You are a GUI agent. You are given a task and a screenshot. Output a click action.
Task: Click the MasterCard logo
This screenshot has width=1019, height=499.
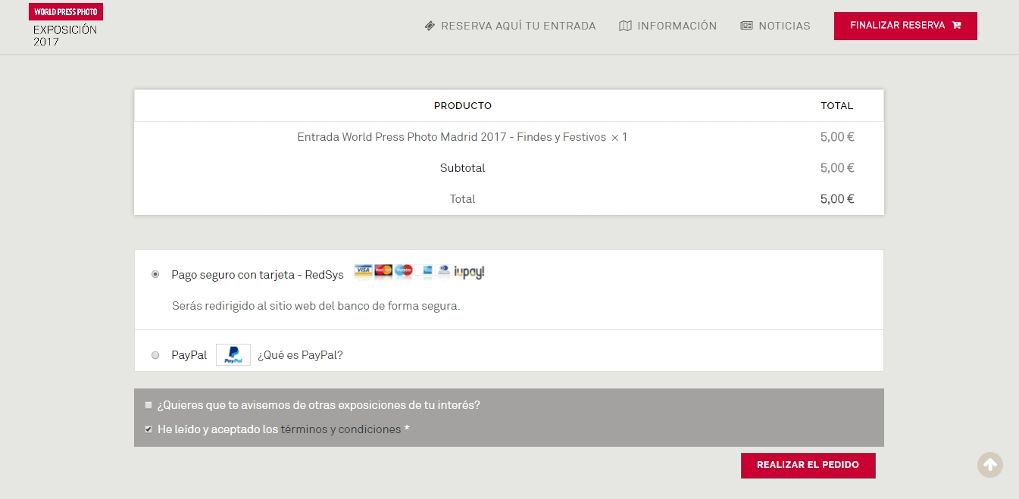383,270
